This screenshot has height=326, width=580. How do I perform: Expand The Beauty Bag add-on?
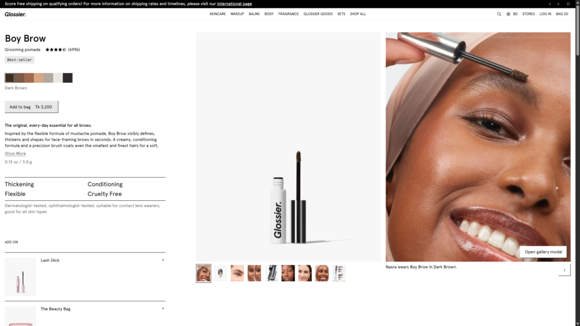[x=163, y=309]
